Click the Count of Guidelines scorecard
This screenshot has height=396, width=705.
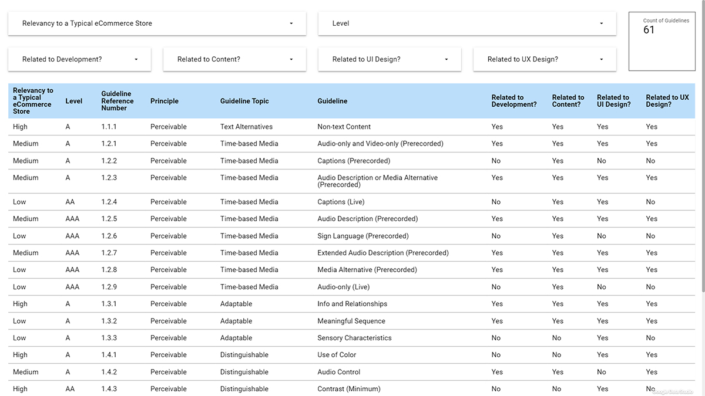click(x=662, y=42)
